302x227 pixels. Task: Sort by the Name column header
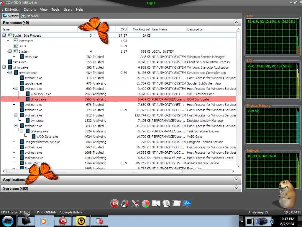click(39, 29)
